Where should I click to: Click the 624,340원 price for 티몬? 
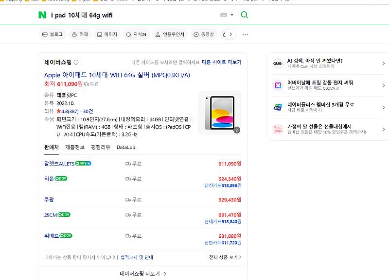(230, 179)
